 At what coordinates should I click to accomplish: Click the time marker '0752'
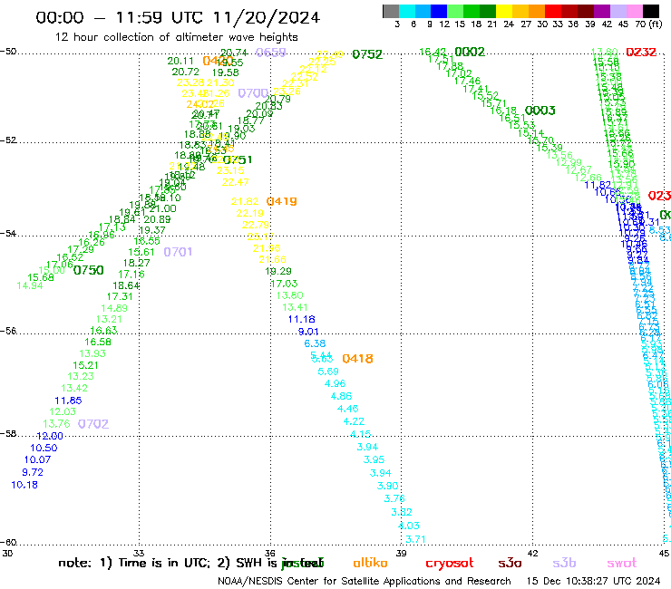367,54
